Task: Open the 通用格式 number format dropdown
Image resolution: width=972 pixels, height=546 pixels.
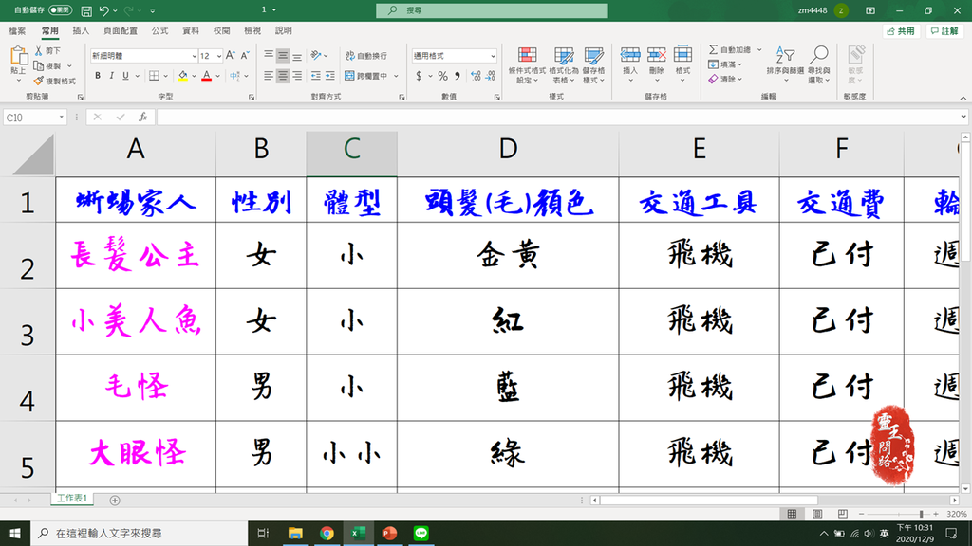Action: tap(493, 56)
